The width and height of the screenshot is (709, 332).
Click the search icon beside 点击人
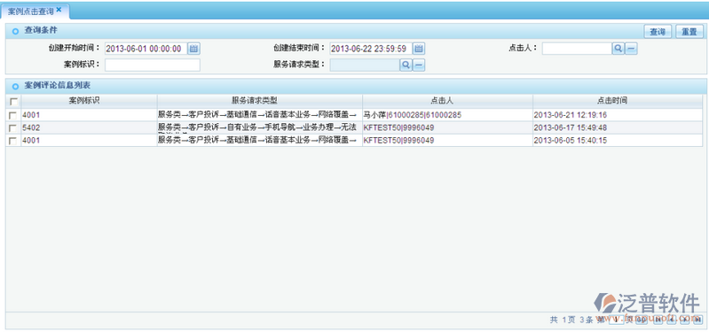coord(618,49)
